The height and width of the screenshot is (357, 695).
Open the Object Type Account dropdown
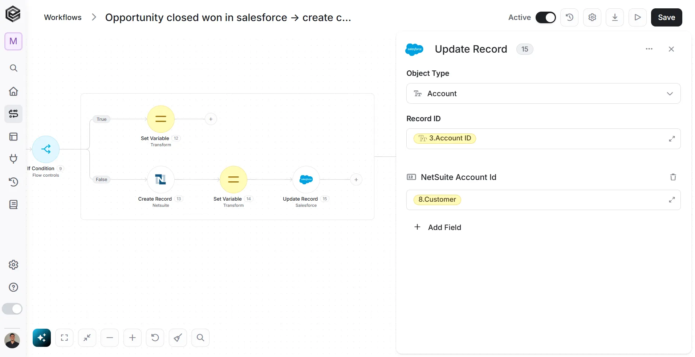click(543, 94)
